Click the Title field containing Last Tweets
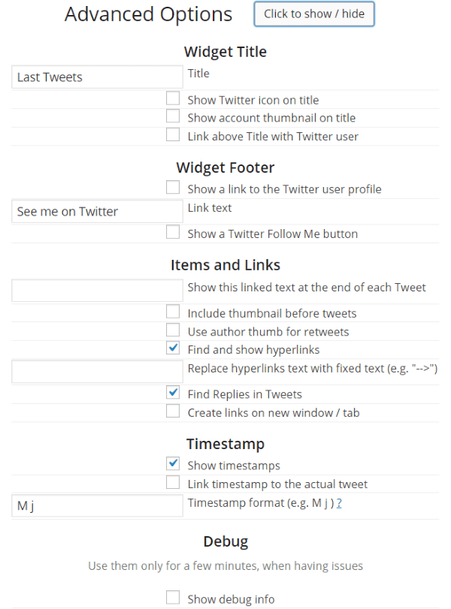The width and height of the screenshot is (451, 609). (x=96, y=77)
